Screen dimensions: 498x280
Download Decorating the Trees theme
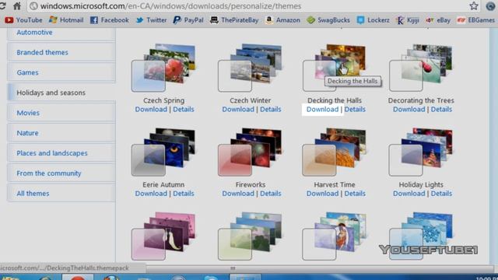[409, 109]
